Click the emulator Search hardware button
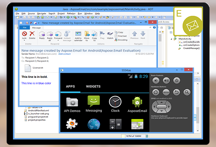Viewport: 216px width, 147px height. [x=187, y=92]
